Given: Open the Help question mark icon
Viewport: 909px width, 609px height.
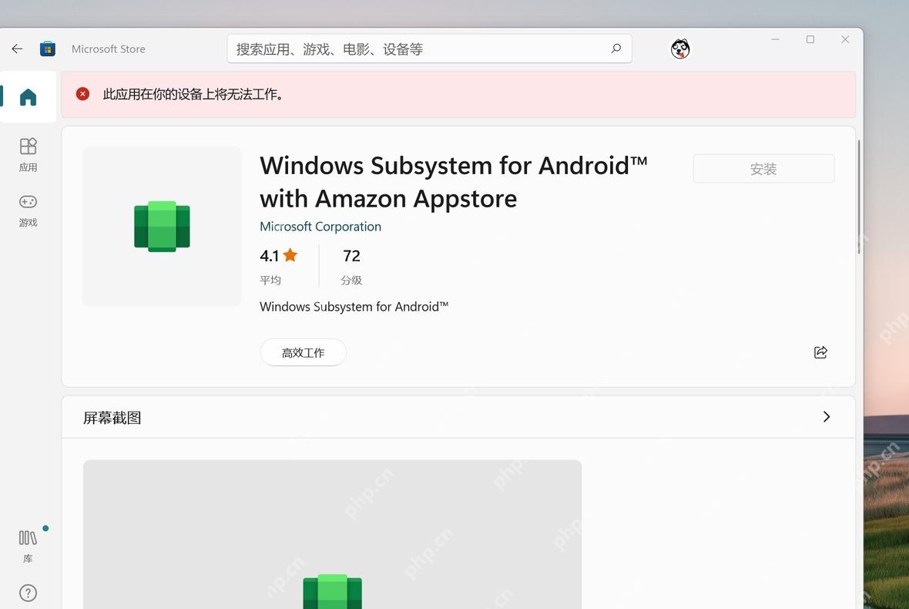Looking at the screenshot, I should [28, 593].
